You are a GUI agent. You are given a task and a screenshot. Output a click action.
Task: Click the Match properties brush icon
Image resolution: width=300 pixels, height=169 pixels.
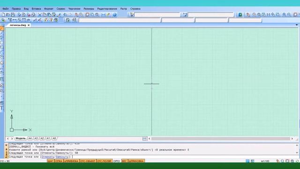point(59,15)
